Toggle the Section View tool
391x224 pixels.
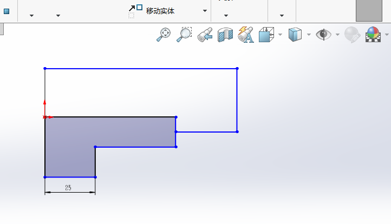225,35
